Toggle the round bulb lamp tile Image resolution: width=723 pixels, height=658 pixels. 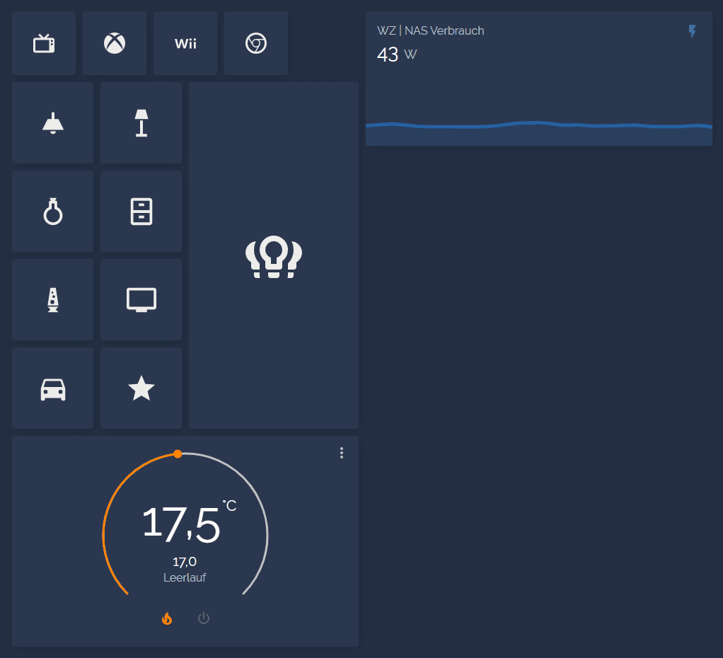coord(52,211)
